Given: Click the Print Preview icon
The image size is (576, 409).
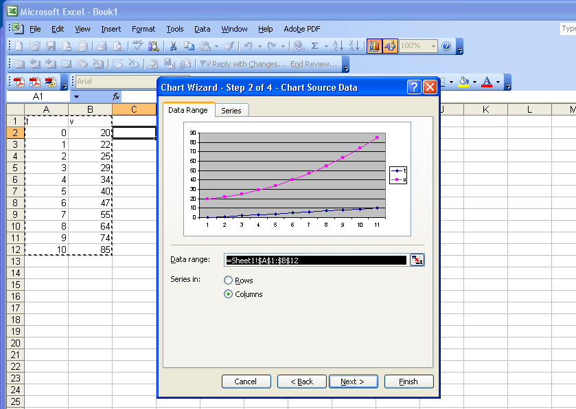Looking at the screenshot, I should (118, 46).
